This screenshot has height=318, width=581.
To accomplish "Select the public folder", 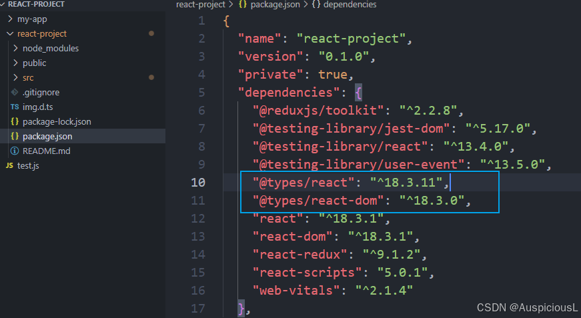I will click(35, 63).
